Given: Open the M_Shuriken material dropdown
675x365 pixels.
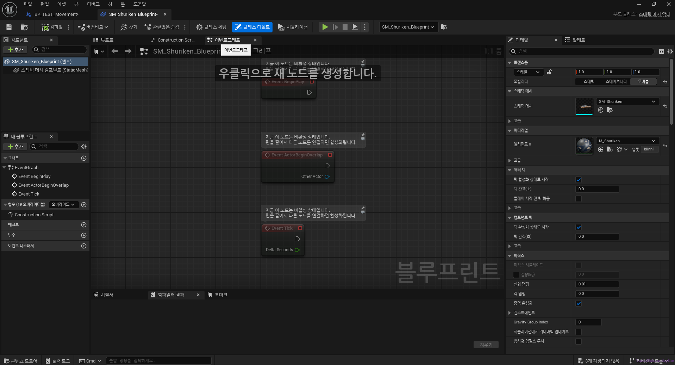Looking at the screenshot, I should 627,141.
